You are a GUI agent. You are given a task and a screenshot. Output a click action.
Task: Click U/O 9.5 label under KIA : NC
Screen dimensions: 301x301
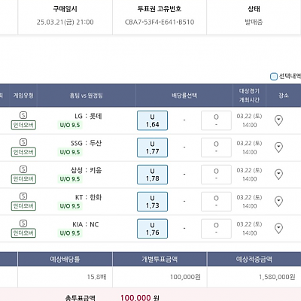click(70, 233)
